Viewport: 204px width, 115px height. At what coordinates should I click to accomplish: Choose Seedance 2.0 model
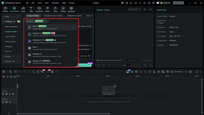[52, 34]
